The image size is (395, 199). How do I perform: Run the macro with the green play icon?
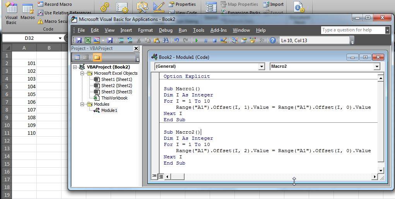pyautogui.click(x=197, y=40)
